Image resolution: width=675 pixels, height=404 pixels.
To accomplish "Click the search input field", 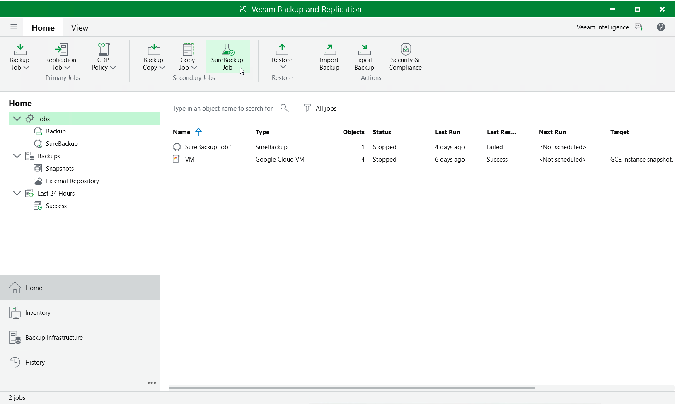I will click(224, 108).
